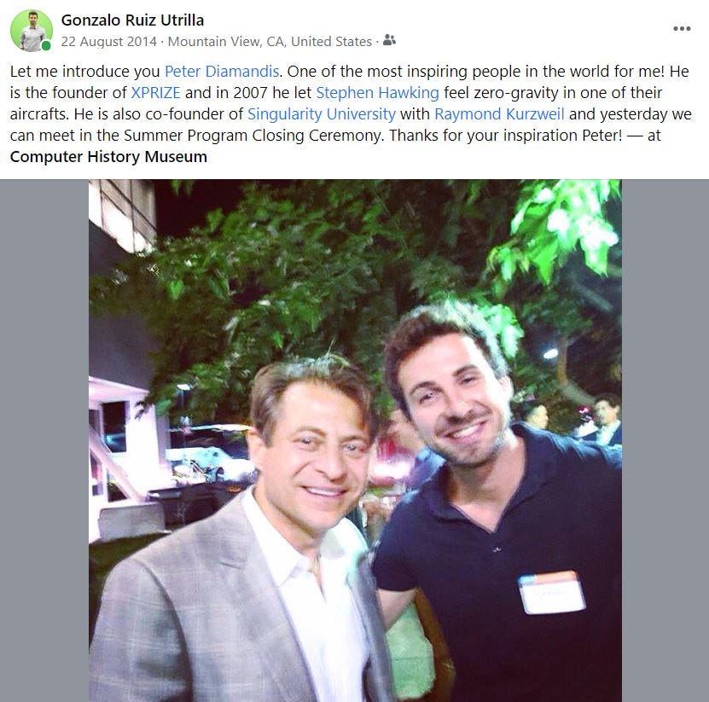Open the Stephen Hawking tagged link
The width and height of the screenshot is (709, 702).
point(378,93)
